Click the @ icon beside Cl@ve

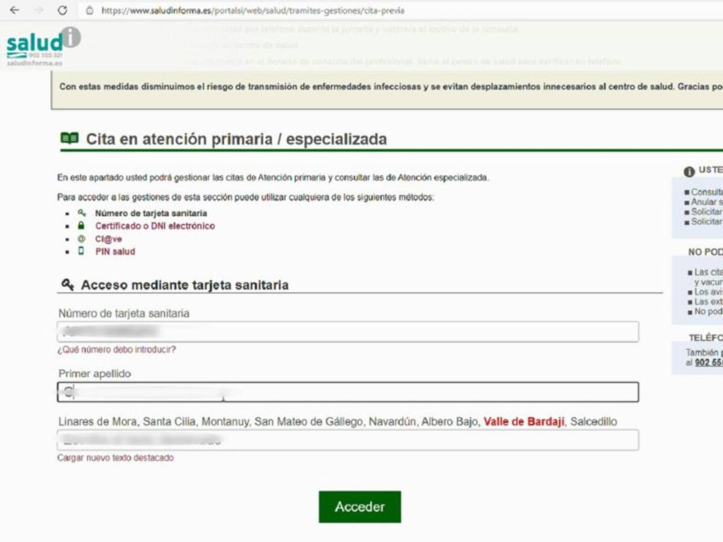tap(81, 239)
